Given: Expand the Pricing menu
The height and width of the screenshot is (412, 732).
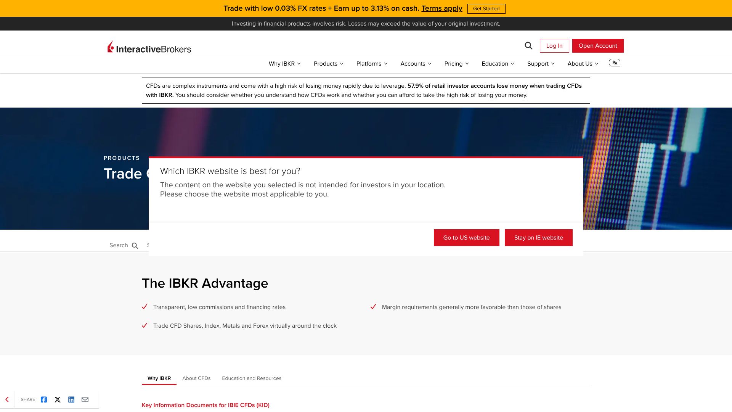Looking at the screenshot, I should (x=457, y=64).
